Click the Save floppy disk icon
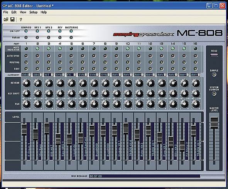228x189 pixels. point(12,20)
